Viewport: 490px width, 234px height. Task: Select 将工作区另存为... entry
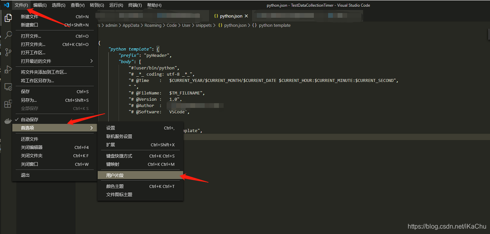coord(55,81)
